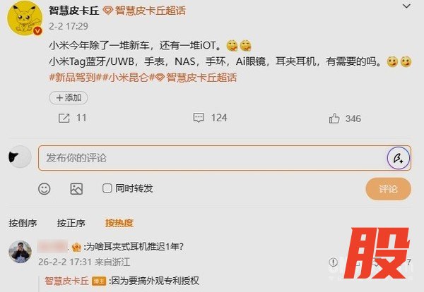The height and width of the screenshot is (292, 424).
Task: Open the emoji picker smiley icon
Action: pyautogui.click(x=45, y=188)
